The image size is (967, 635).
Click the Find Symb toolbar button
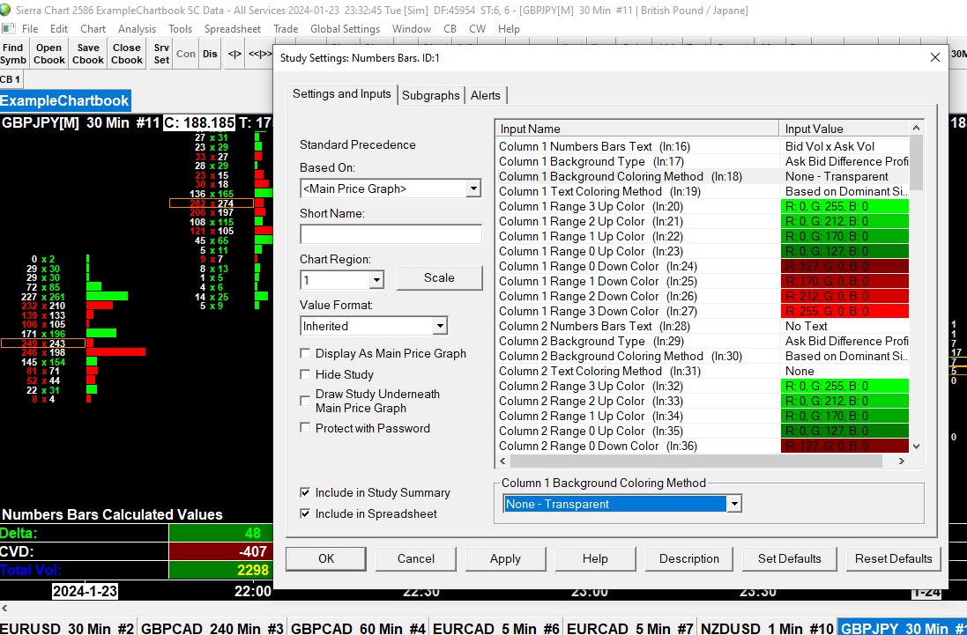pos(13,54)
